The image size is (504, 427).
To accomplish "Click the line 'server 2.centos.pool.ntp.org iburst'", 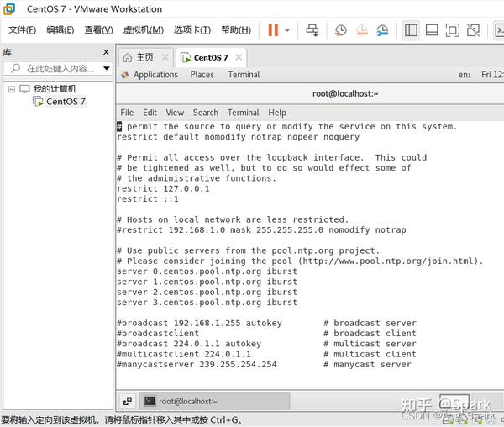I will [x=207, y=292].
